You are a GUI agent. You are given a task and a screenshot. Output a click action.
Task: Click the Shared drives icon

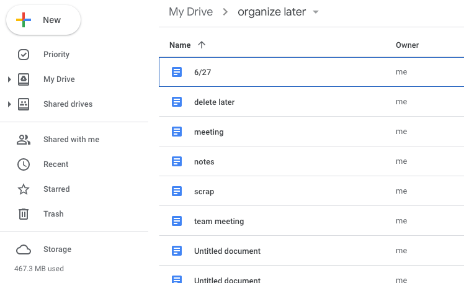click(x=24, y=104)
